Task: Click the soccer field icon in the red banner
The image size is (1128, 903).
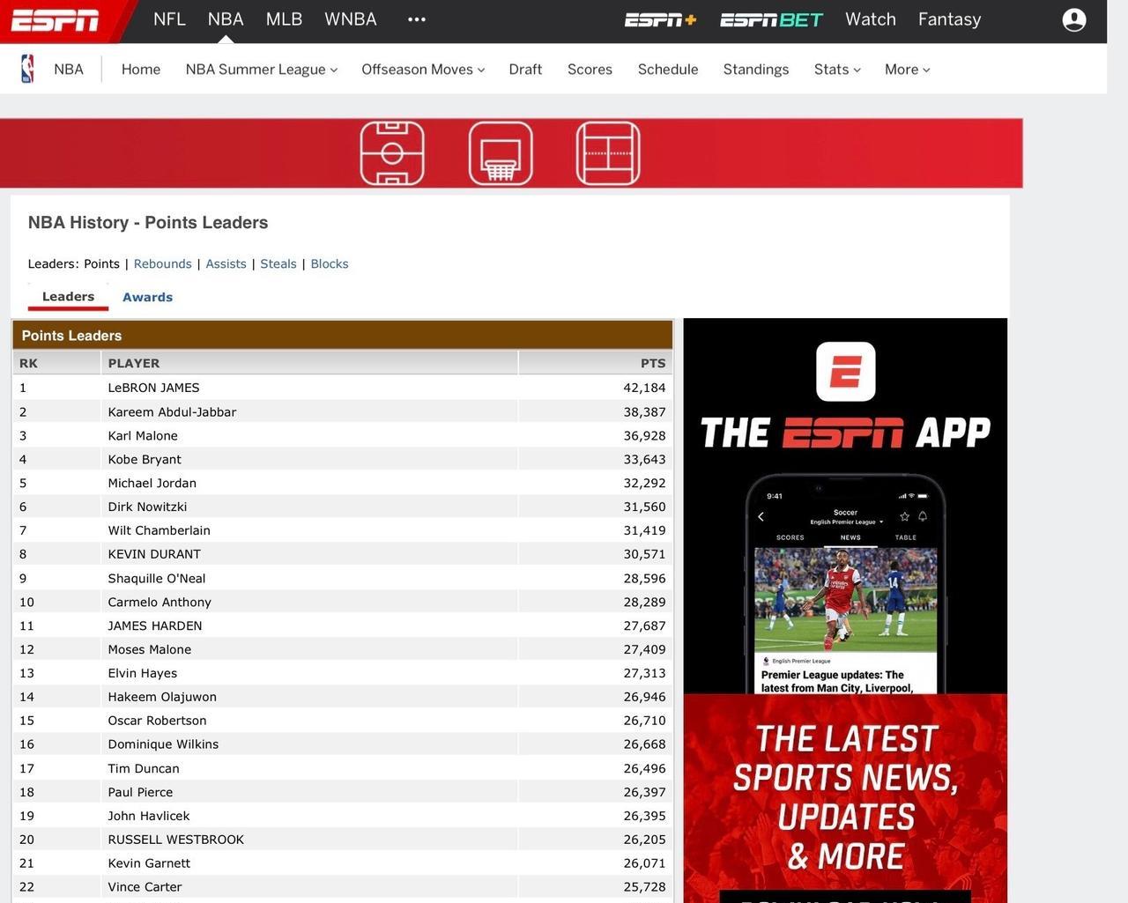Action: [x=392, y=153]
